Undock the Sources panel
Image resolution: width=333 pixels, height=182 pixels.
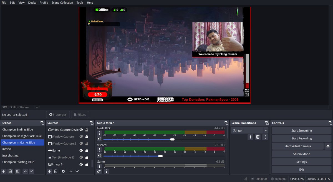[92, 123]
